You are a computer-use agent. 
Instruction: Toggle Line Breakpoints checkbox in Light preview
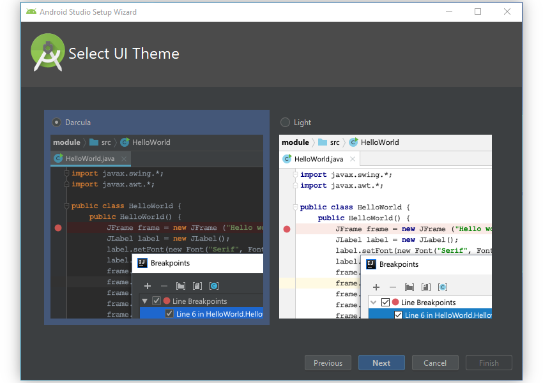[x=385, y=302]
